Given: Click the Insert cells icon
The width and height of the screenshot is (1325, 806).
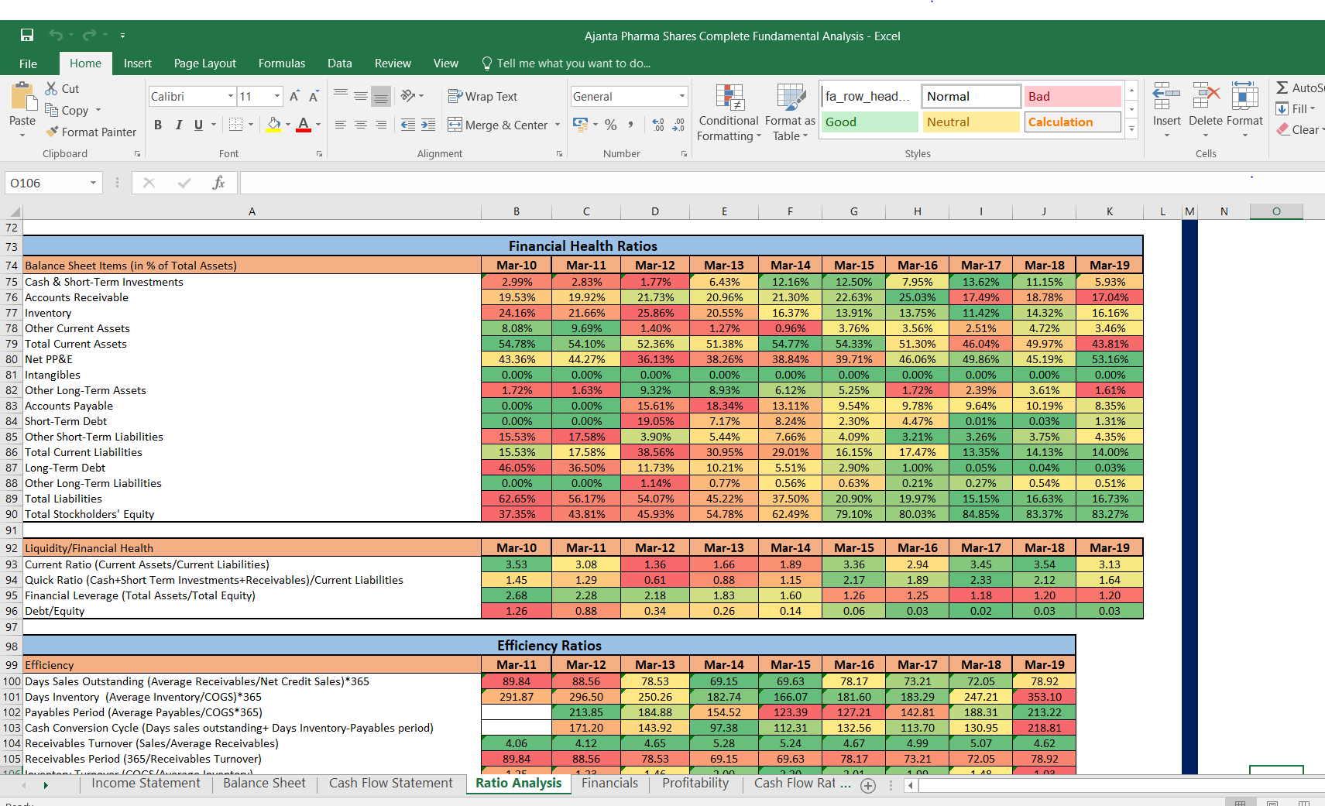Looking at the screenshot, I should 1166,97.
